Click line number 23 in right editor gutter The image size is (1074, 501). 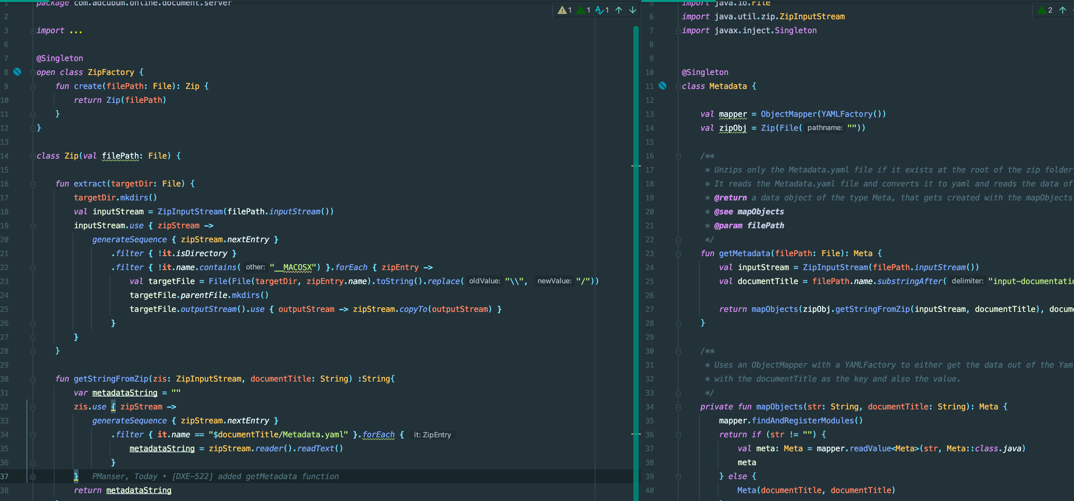[x=650, y=253]
